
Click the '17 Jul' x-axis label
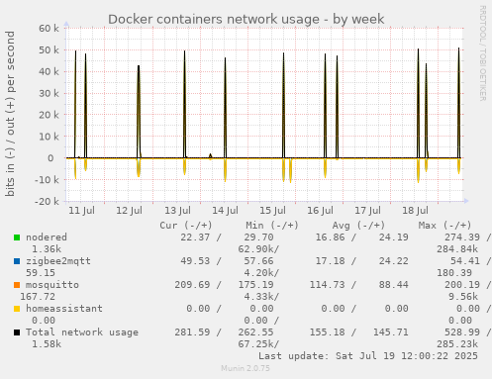367,211
